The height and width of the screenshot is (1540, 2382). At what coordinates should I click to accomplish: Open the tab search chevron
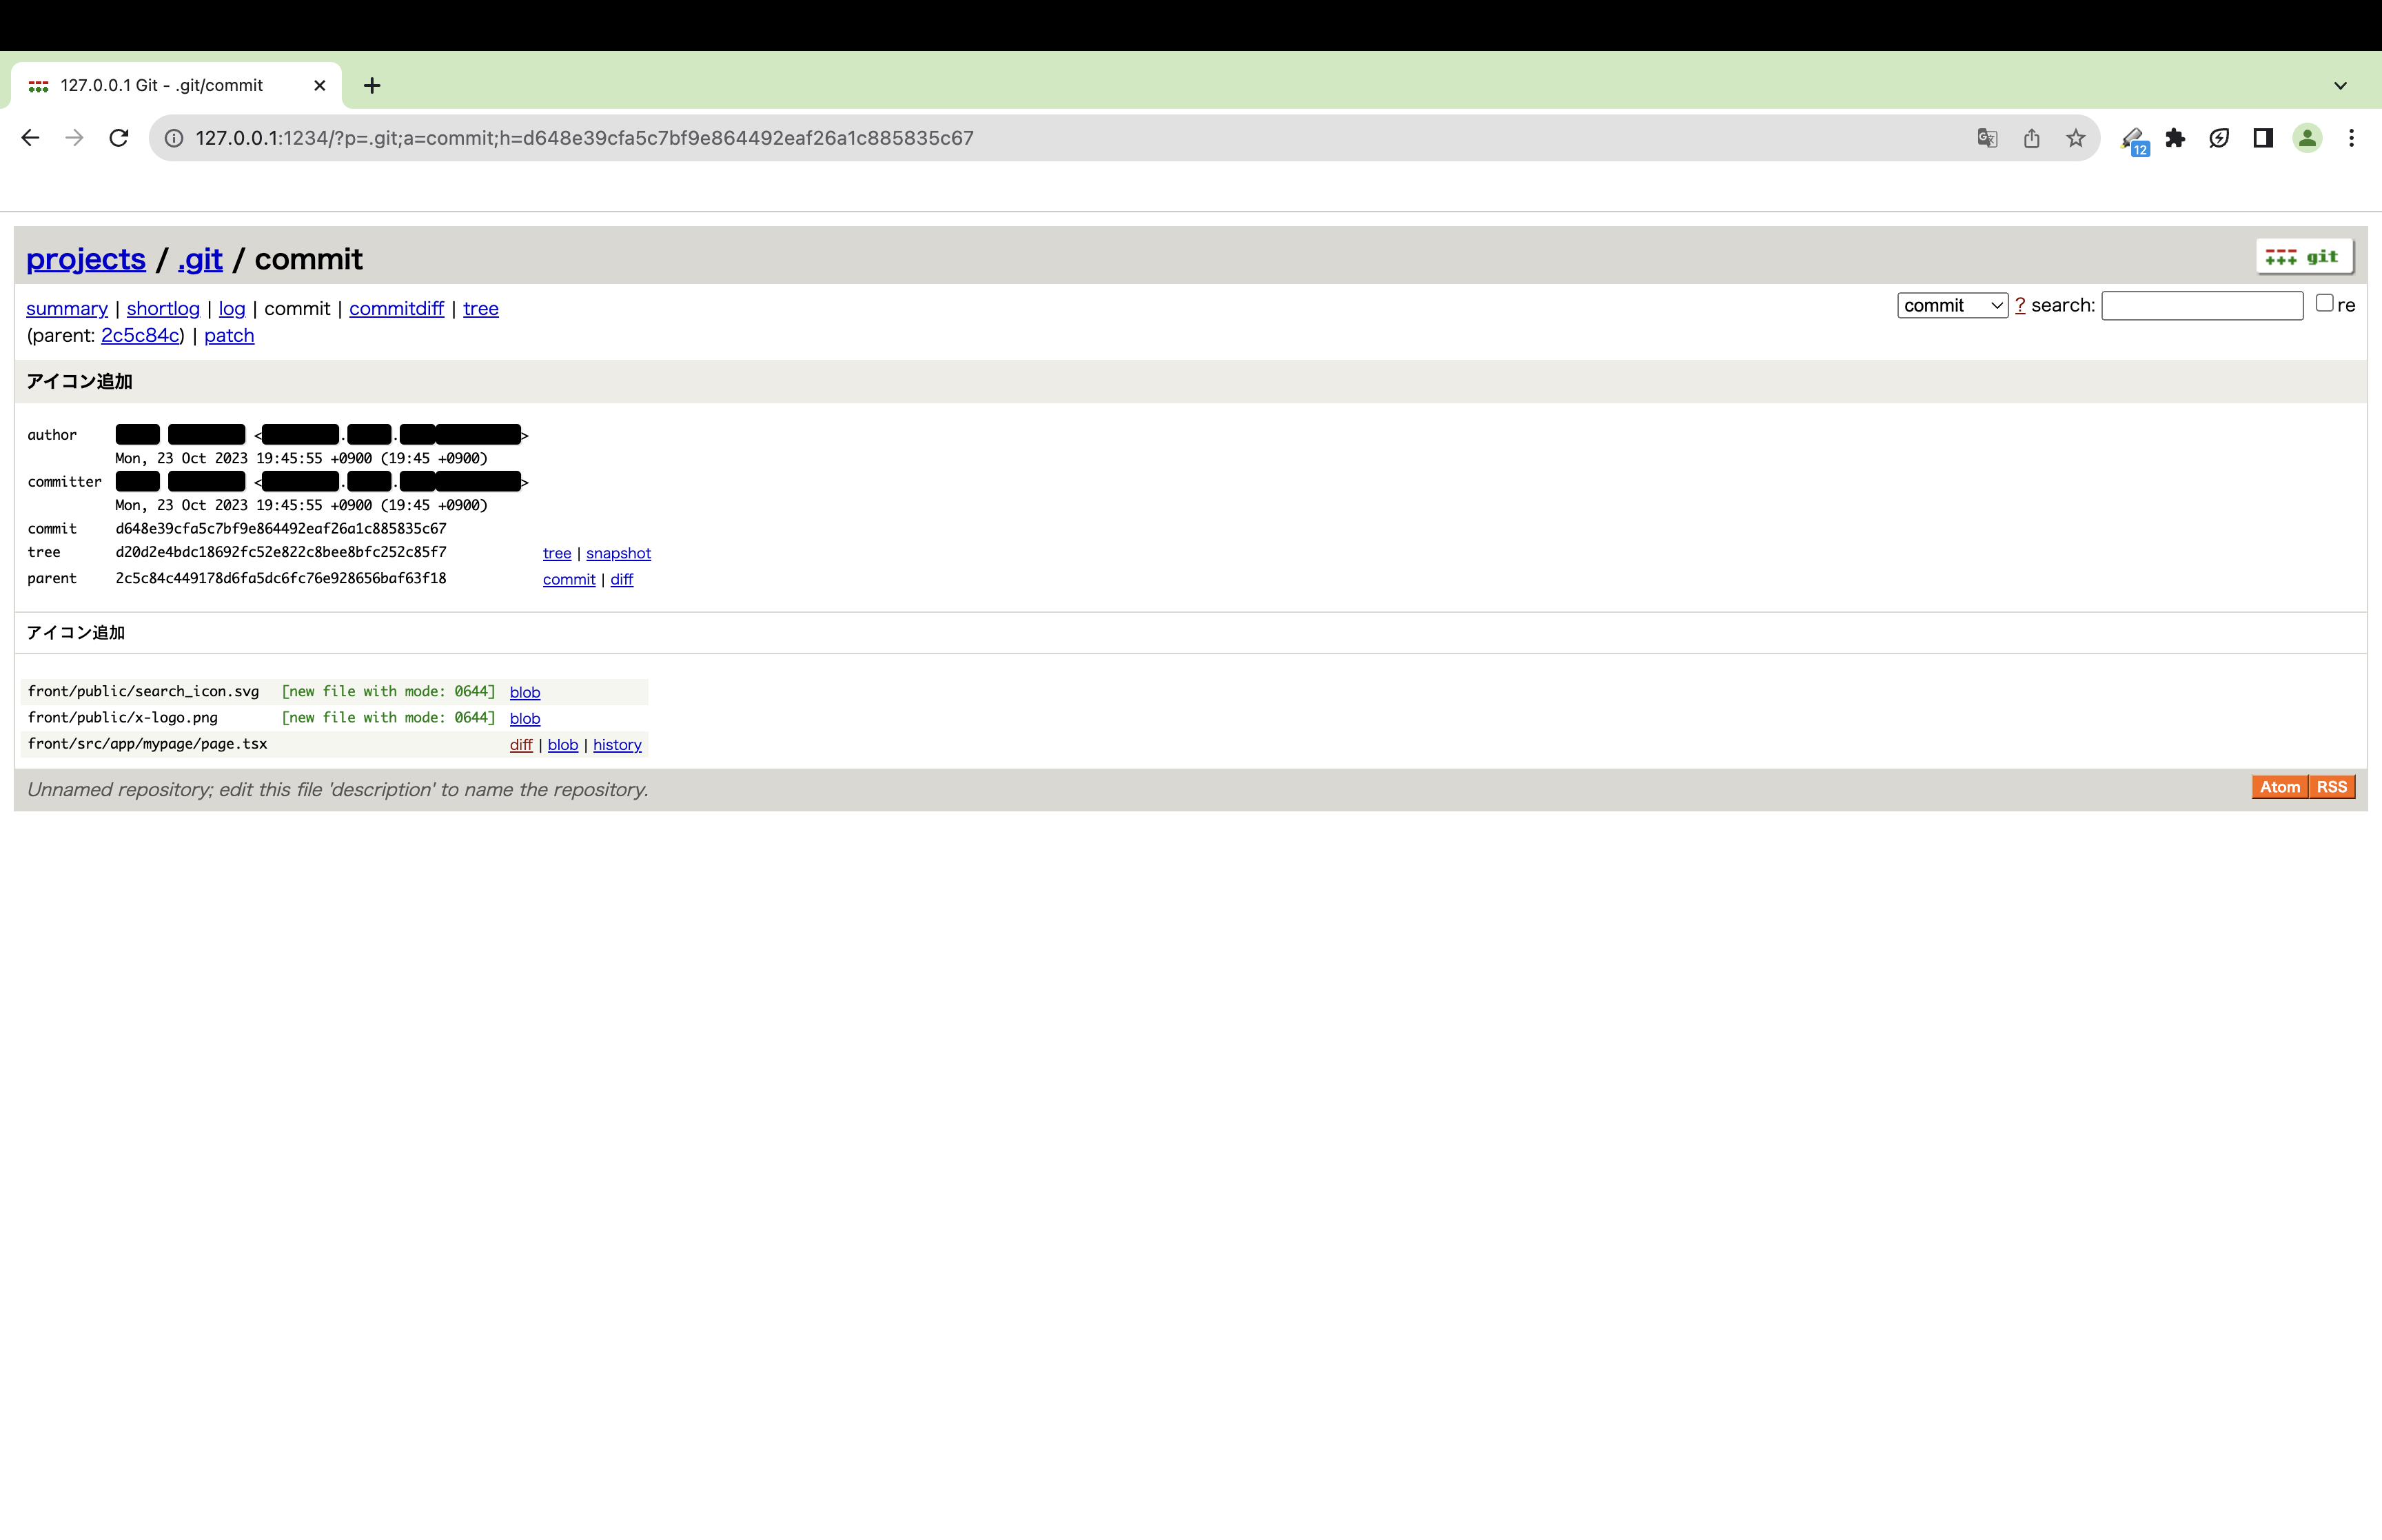(x=2339, y=85)
